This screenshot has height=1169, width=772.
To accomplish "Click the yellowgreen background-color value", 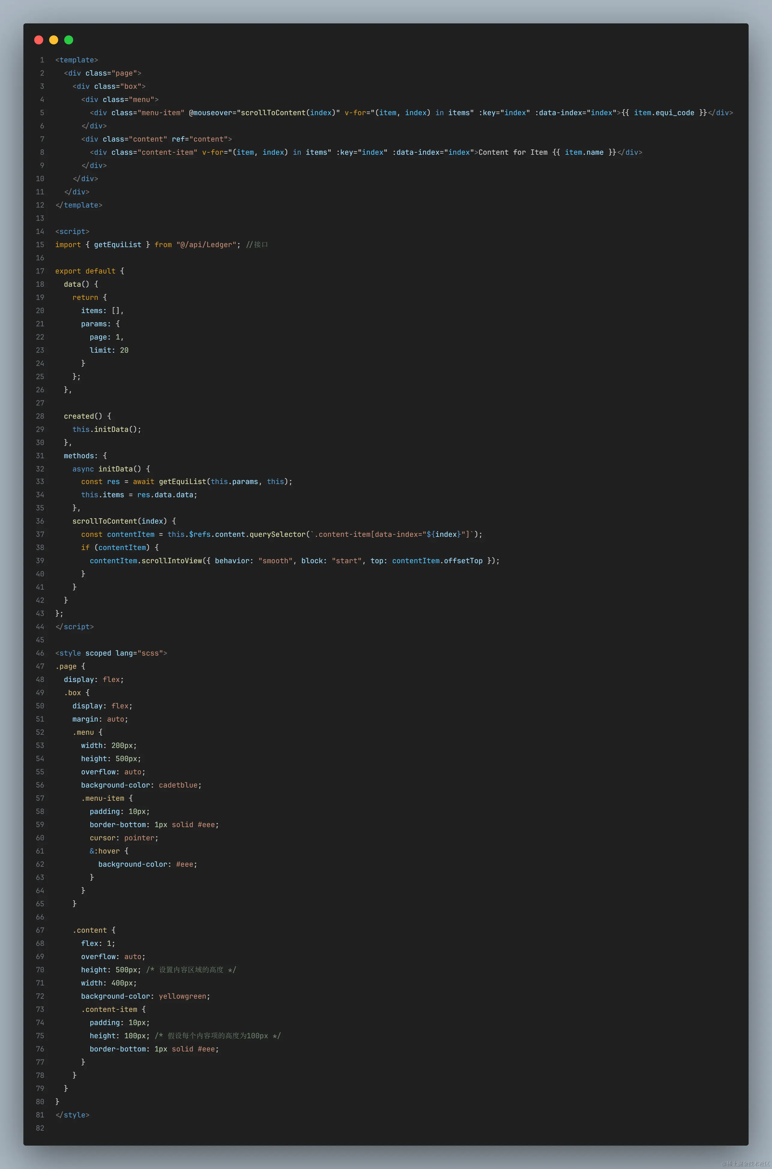I will [x=184, y=996].
